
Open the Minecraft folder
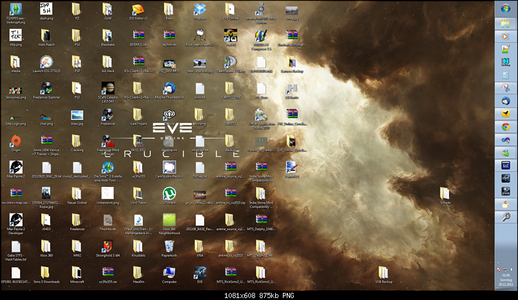click(77, 275)
